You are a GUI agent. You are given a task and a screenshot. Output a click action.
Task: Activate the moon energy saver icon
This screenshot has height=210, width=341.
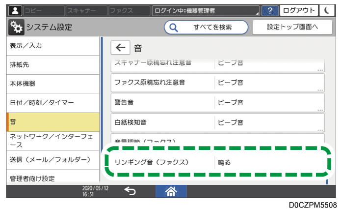327,10
